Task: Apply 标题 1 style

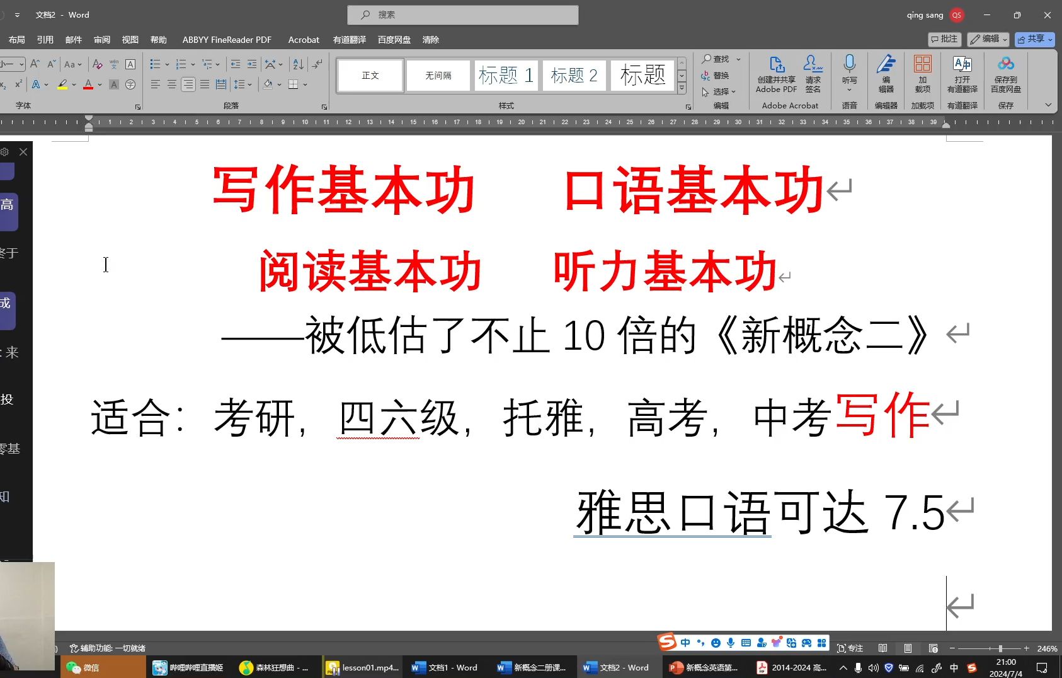Action: (x=506, y=76)
